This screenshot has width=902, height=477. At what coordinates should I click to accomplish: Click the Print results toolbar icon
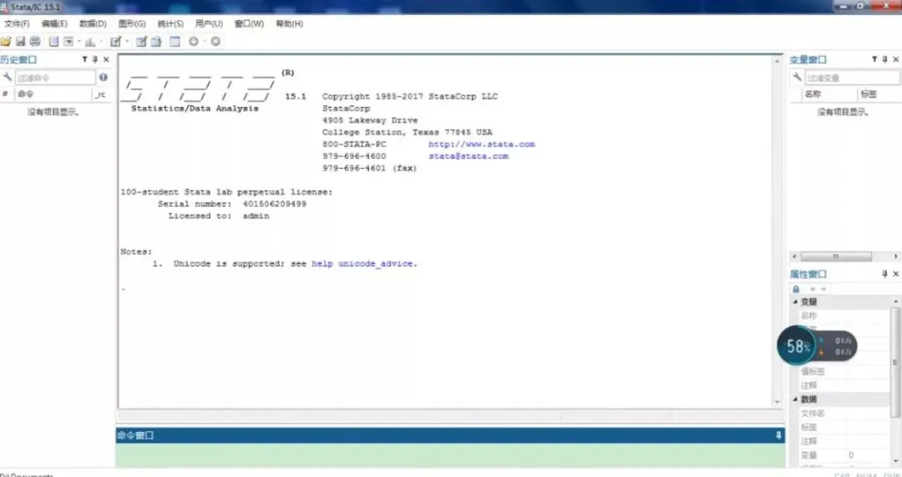click(x=35, y=42)
